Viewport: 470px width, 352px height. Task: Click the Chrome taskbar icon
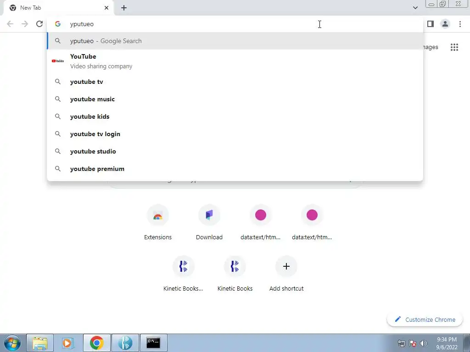[96, 343]
